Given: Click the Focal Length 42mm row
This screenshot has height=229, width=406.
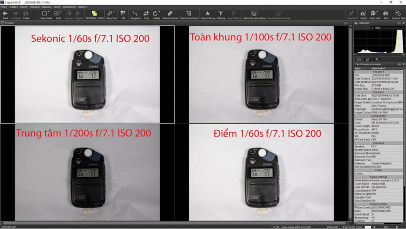Looking at the screenshot, I should (x=378, y=126).
